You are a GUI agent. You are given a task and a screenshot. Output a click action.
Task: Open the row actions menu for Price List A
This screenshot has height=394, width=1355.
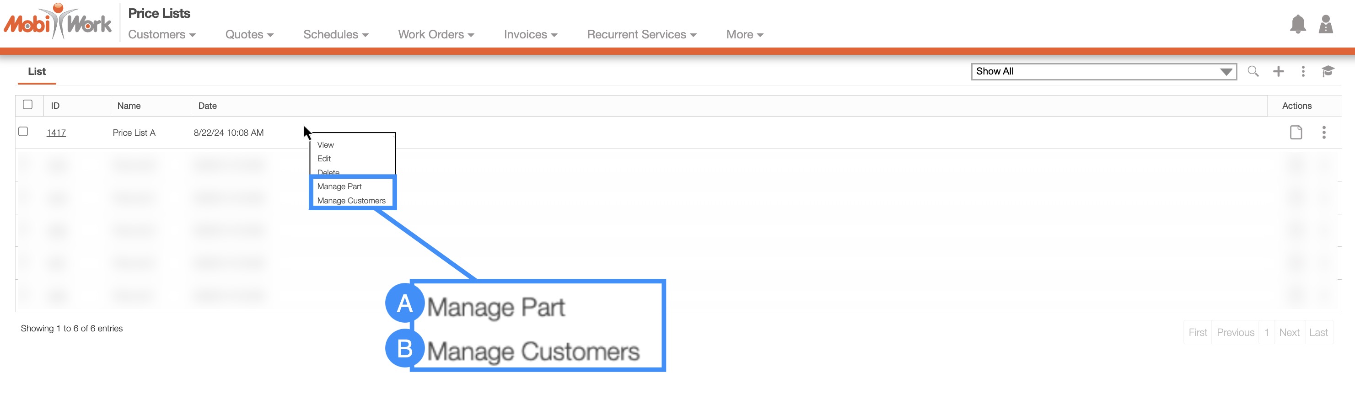pyautogui.click(x=1324, y=133)
